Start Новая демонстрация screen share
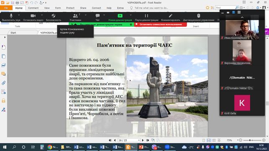 click(120, 17)
